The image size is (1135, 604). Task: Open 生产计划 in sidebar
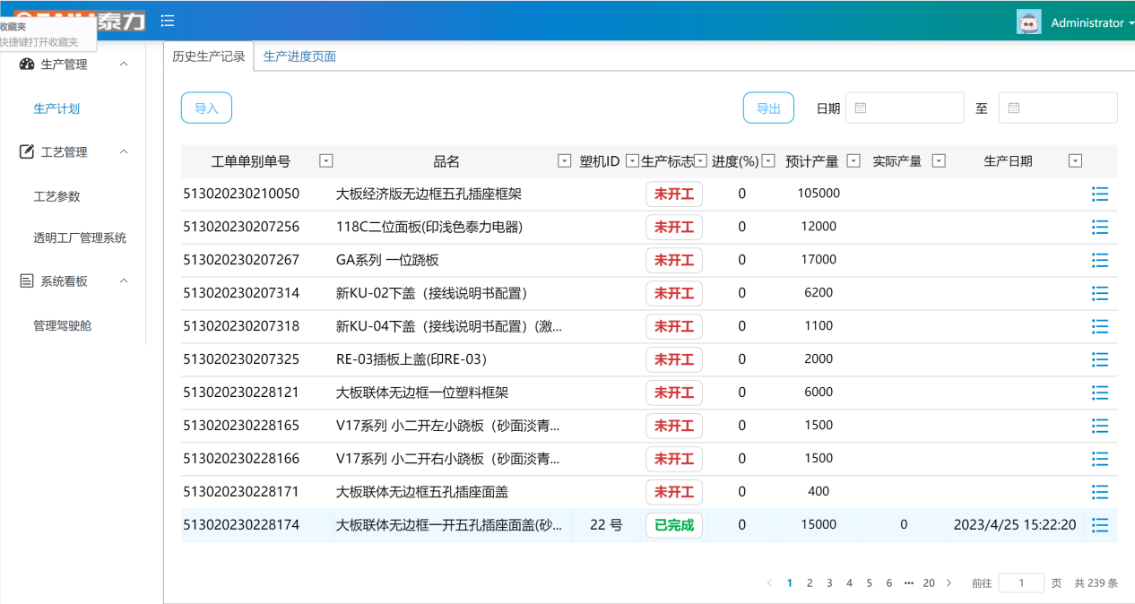tap(56, 108)
